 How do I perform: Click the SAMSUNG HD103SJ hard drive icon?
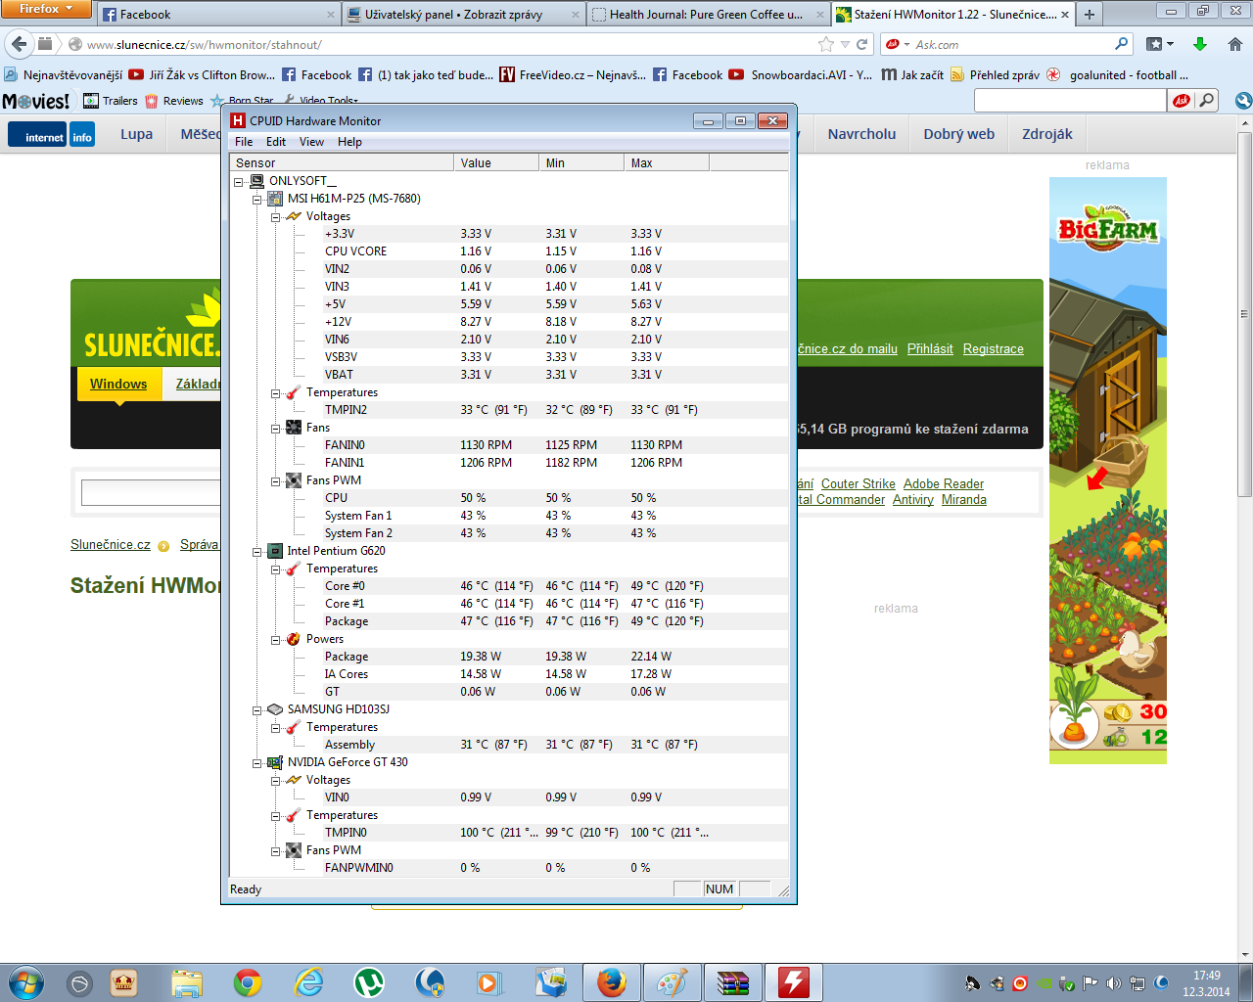click(x=275, y=709)
